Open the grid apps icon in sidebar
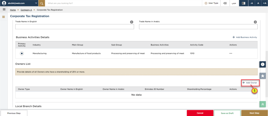This screenshot has height=116, width=268. click(4, 17)
